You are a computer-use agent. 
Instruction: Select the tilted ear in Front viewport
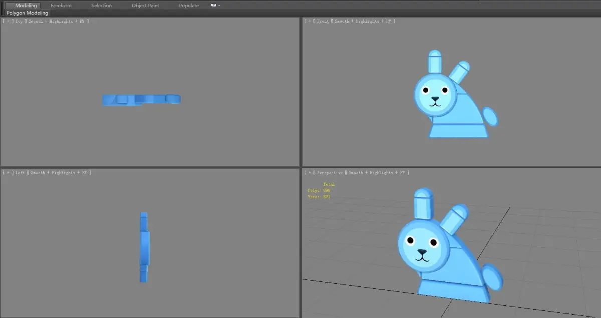(459, 72)
